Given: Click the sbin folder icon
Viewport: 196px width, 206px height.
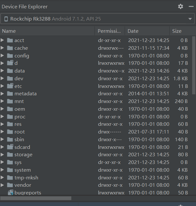Looking at the screenshot, I should 10,139.
